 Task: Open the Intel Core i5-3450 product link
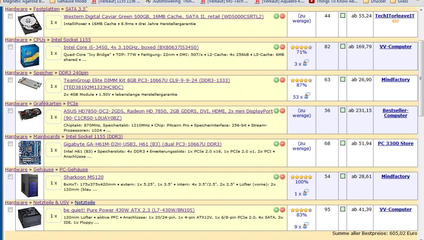pyautogui.click(x=131, y=47)
